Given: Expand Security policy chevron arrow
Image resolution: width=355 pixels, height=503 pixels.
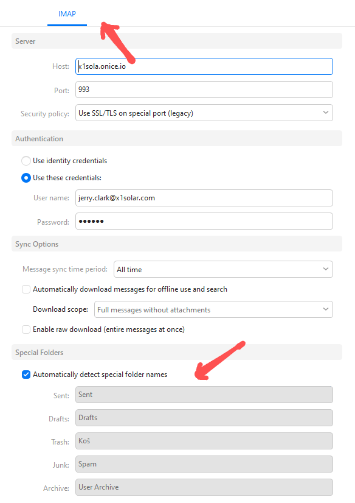Looking at the screenshot, I should pos(326,113).
